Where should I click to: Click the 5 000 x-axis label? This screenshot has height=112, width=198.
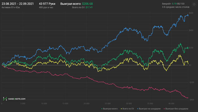(x=23, y=104)
